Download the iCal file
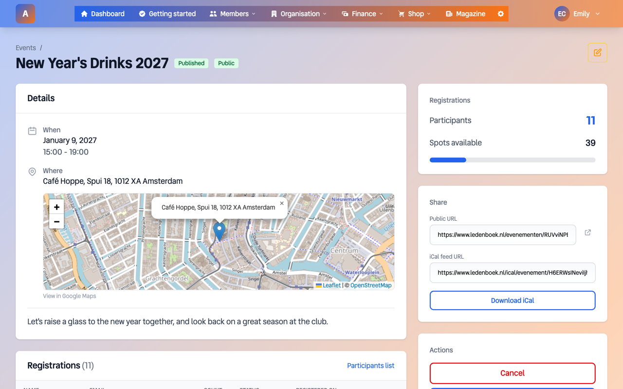The image size is (623, 389). [513, 301]
